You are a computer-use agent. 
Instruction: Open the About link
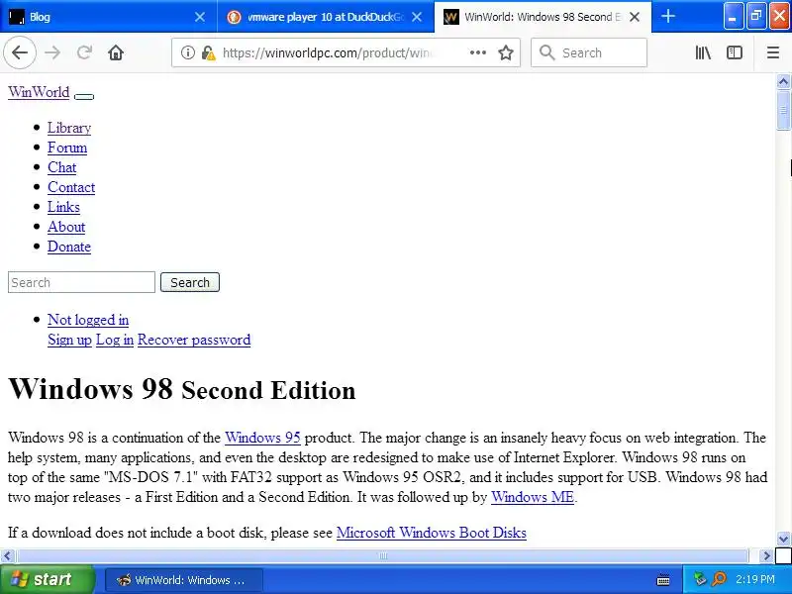pos(66,227)
